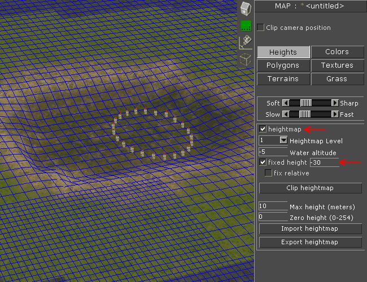Click the "Sharp" label
367x282 pixels.
(x=349, y=103)
